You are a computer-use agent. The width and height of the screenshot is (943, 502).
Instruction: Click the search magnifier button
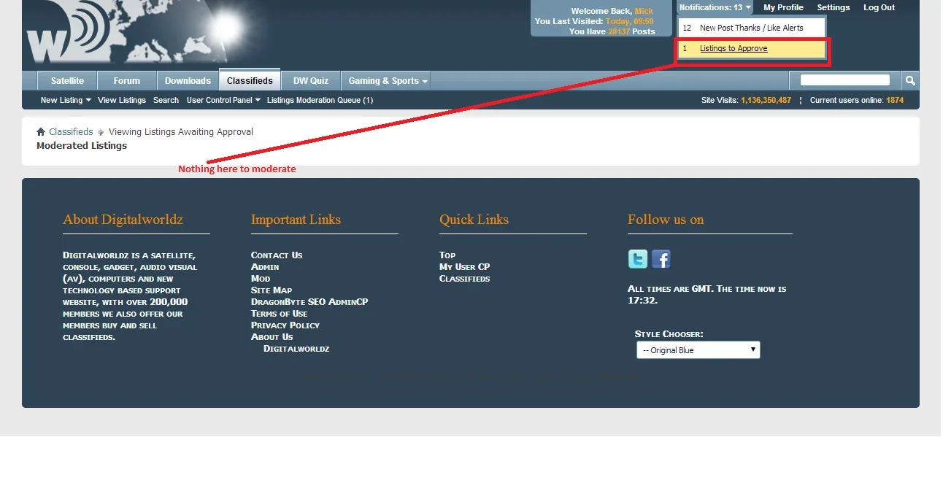tap(910, 80)
